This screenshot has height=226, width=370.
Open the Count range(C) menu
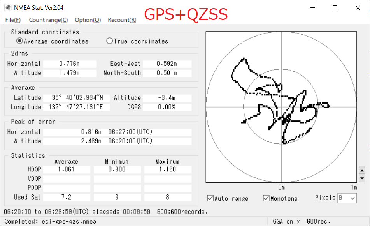coord(48,20)
